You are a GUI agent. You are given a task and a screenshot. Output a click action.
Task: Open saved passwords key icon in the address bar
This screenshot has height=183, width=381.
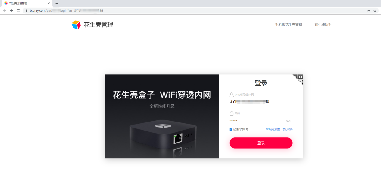coord(368,10)
